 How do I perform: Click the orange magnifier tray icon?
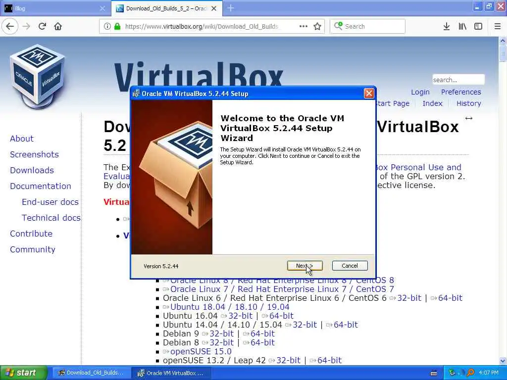[471, 373]
